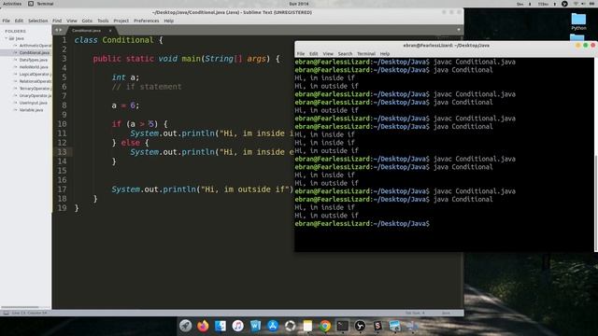Open the View menu in Terminal window
This screenshot has width=598, height=336.
(328, 54)
